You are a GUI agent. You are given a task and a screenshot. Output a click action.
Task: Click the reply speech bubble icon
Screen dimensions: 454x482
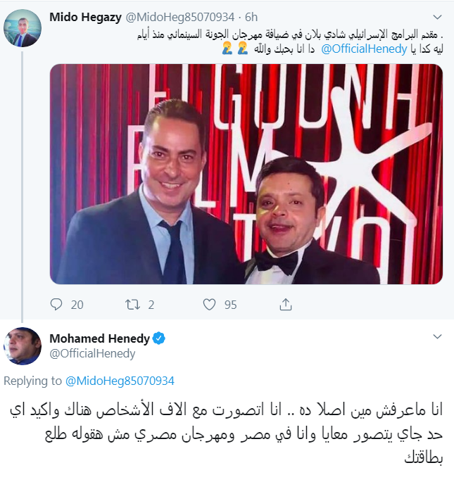[x=57, y=305]
